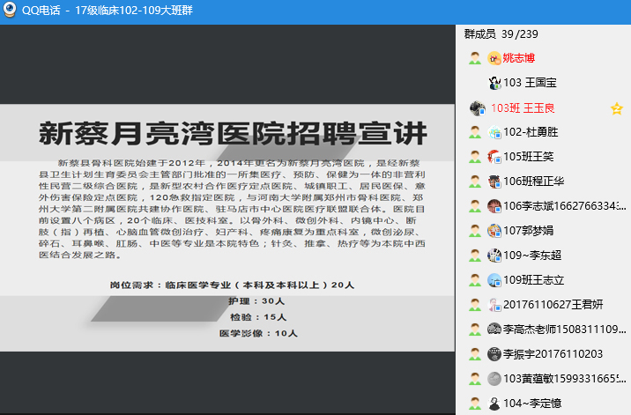The width and height of the screenshot is (631, 415).
Task: Click the avatar of 102-杜勇胜
Action: pos(494,132)
